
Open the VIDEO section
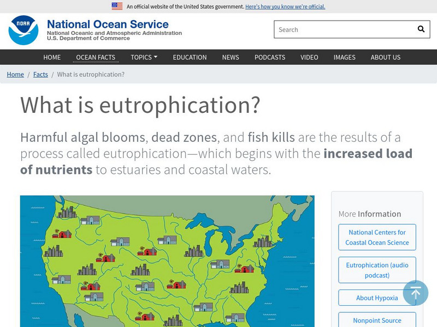tap(310, 57)
